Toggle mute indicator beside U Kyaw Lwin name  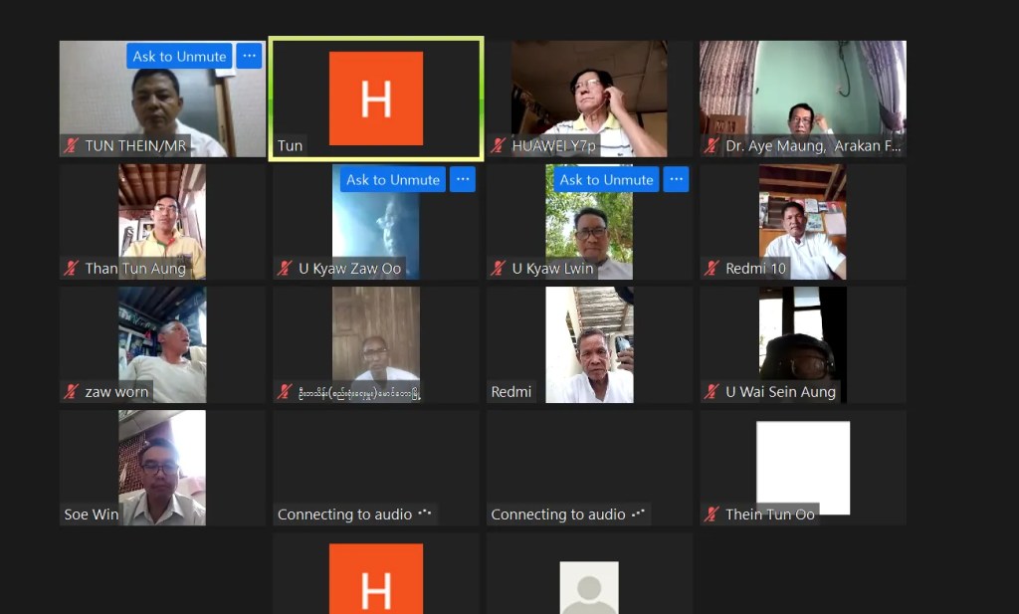click(499, 269)
